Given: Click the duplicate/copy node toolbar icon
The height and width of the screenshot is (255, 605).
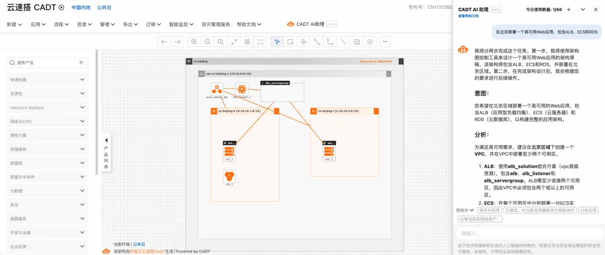Looking at the screenshot, I should (x=356, y=41).
